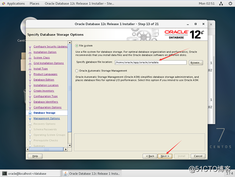Open Create Inventory step
235x177 pixels.
pyautogui.click(x=44, y=91)
